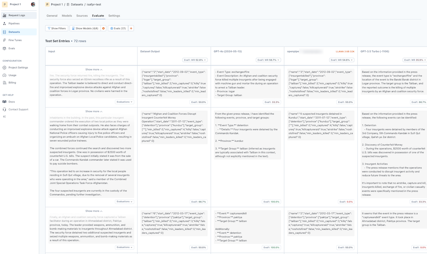Open the Evals (1/1) button
Viewport: 427px width, 254px height.
pos(118,28)
